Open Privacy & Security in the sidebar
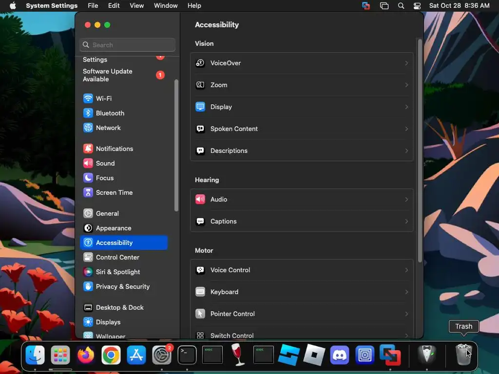499x374 pixels. coord(124,286)
